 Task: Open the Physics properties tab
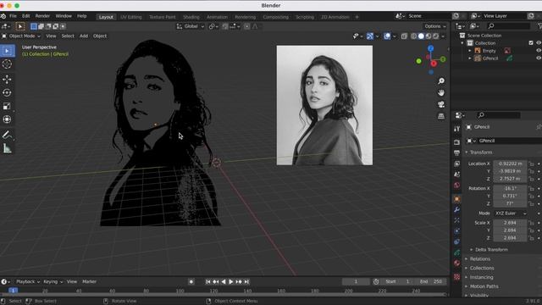click(x=457, y=231)
